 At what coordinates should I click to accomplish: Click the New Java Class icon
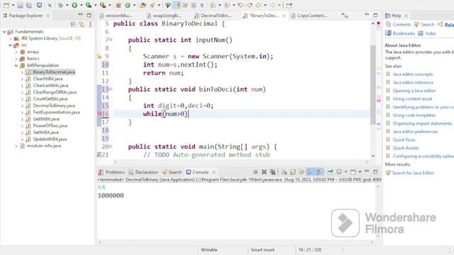(x=128, y=5)
